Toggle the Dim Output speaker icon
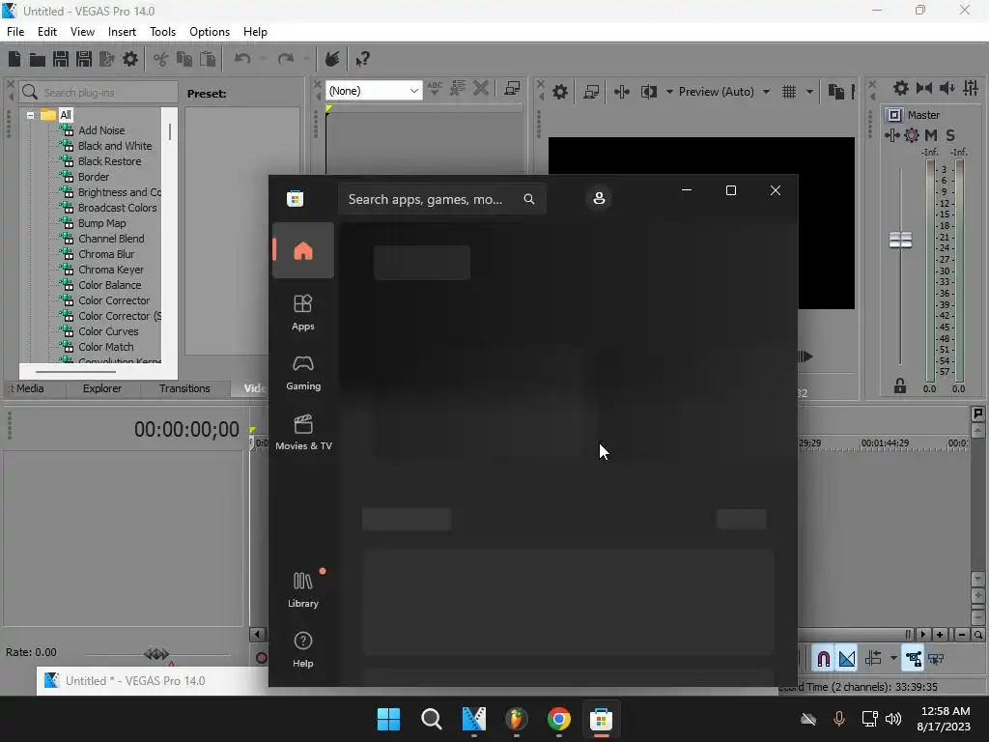Viewport: 989px width, 742px height. (947, 88)
